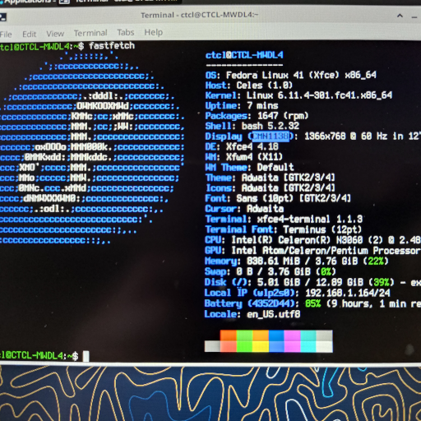Open the View menu
421x421 pixels.
point(55,34)
